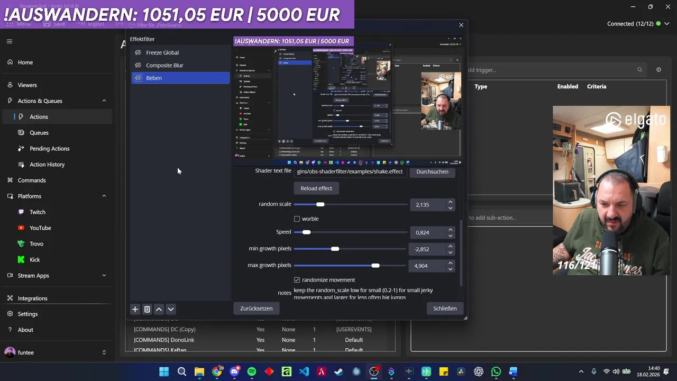Adjust the random scale slider
The width and height of the screenshot is (677, 381).
coord(350,204)
